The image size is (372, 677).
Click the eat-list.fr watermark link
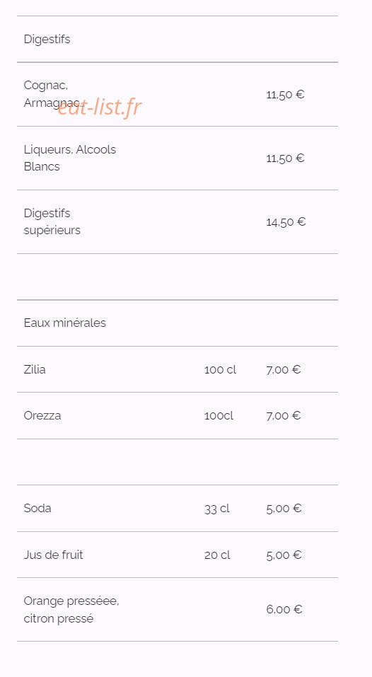99,107
